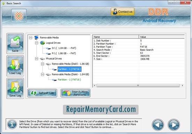Select the End Sector row

pyautogui.click(x=139, y=56)
